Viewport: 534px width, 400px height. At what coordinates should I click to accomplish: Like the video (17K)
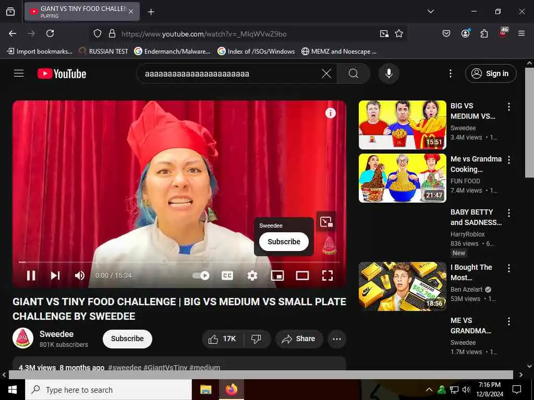click(223, 339)
